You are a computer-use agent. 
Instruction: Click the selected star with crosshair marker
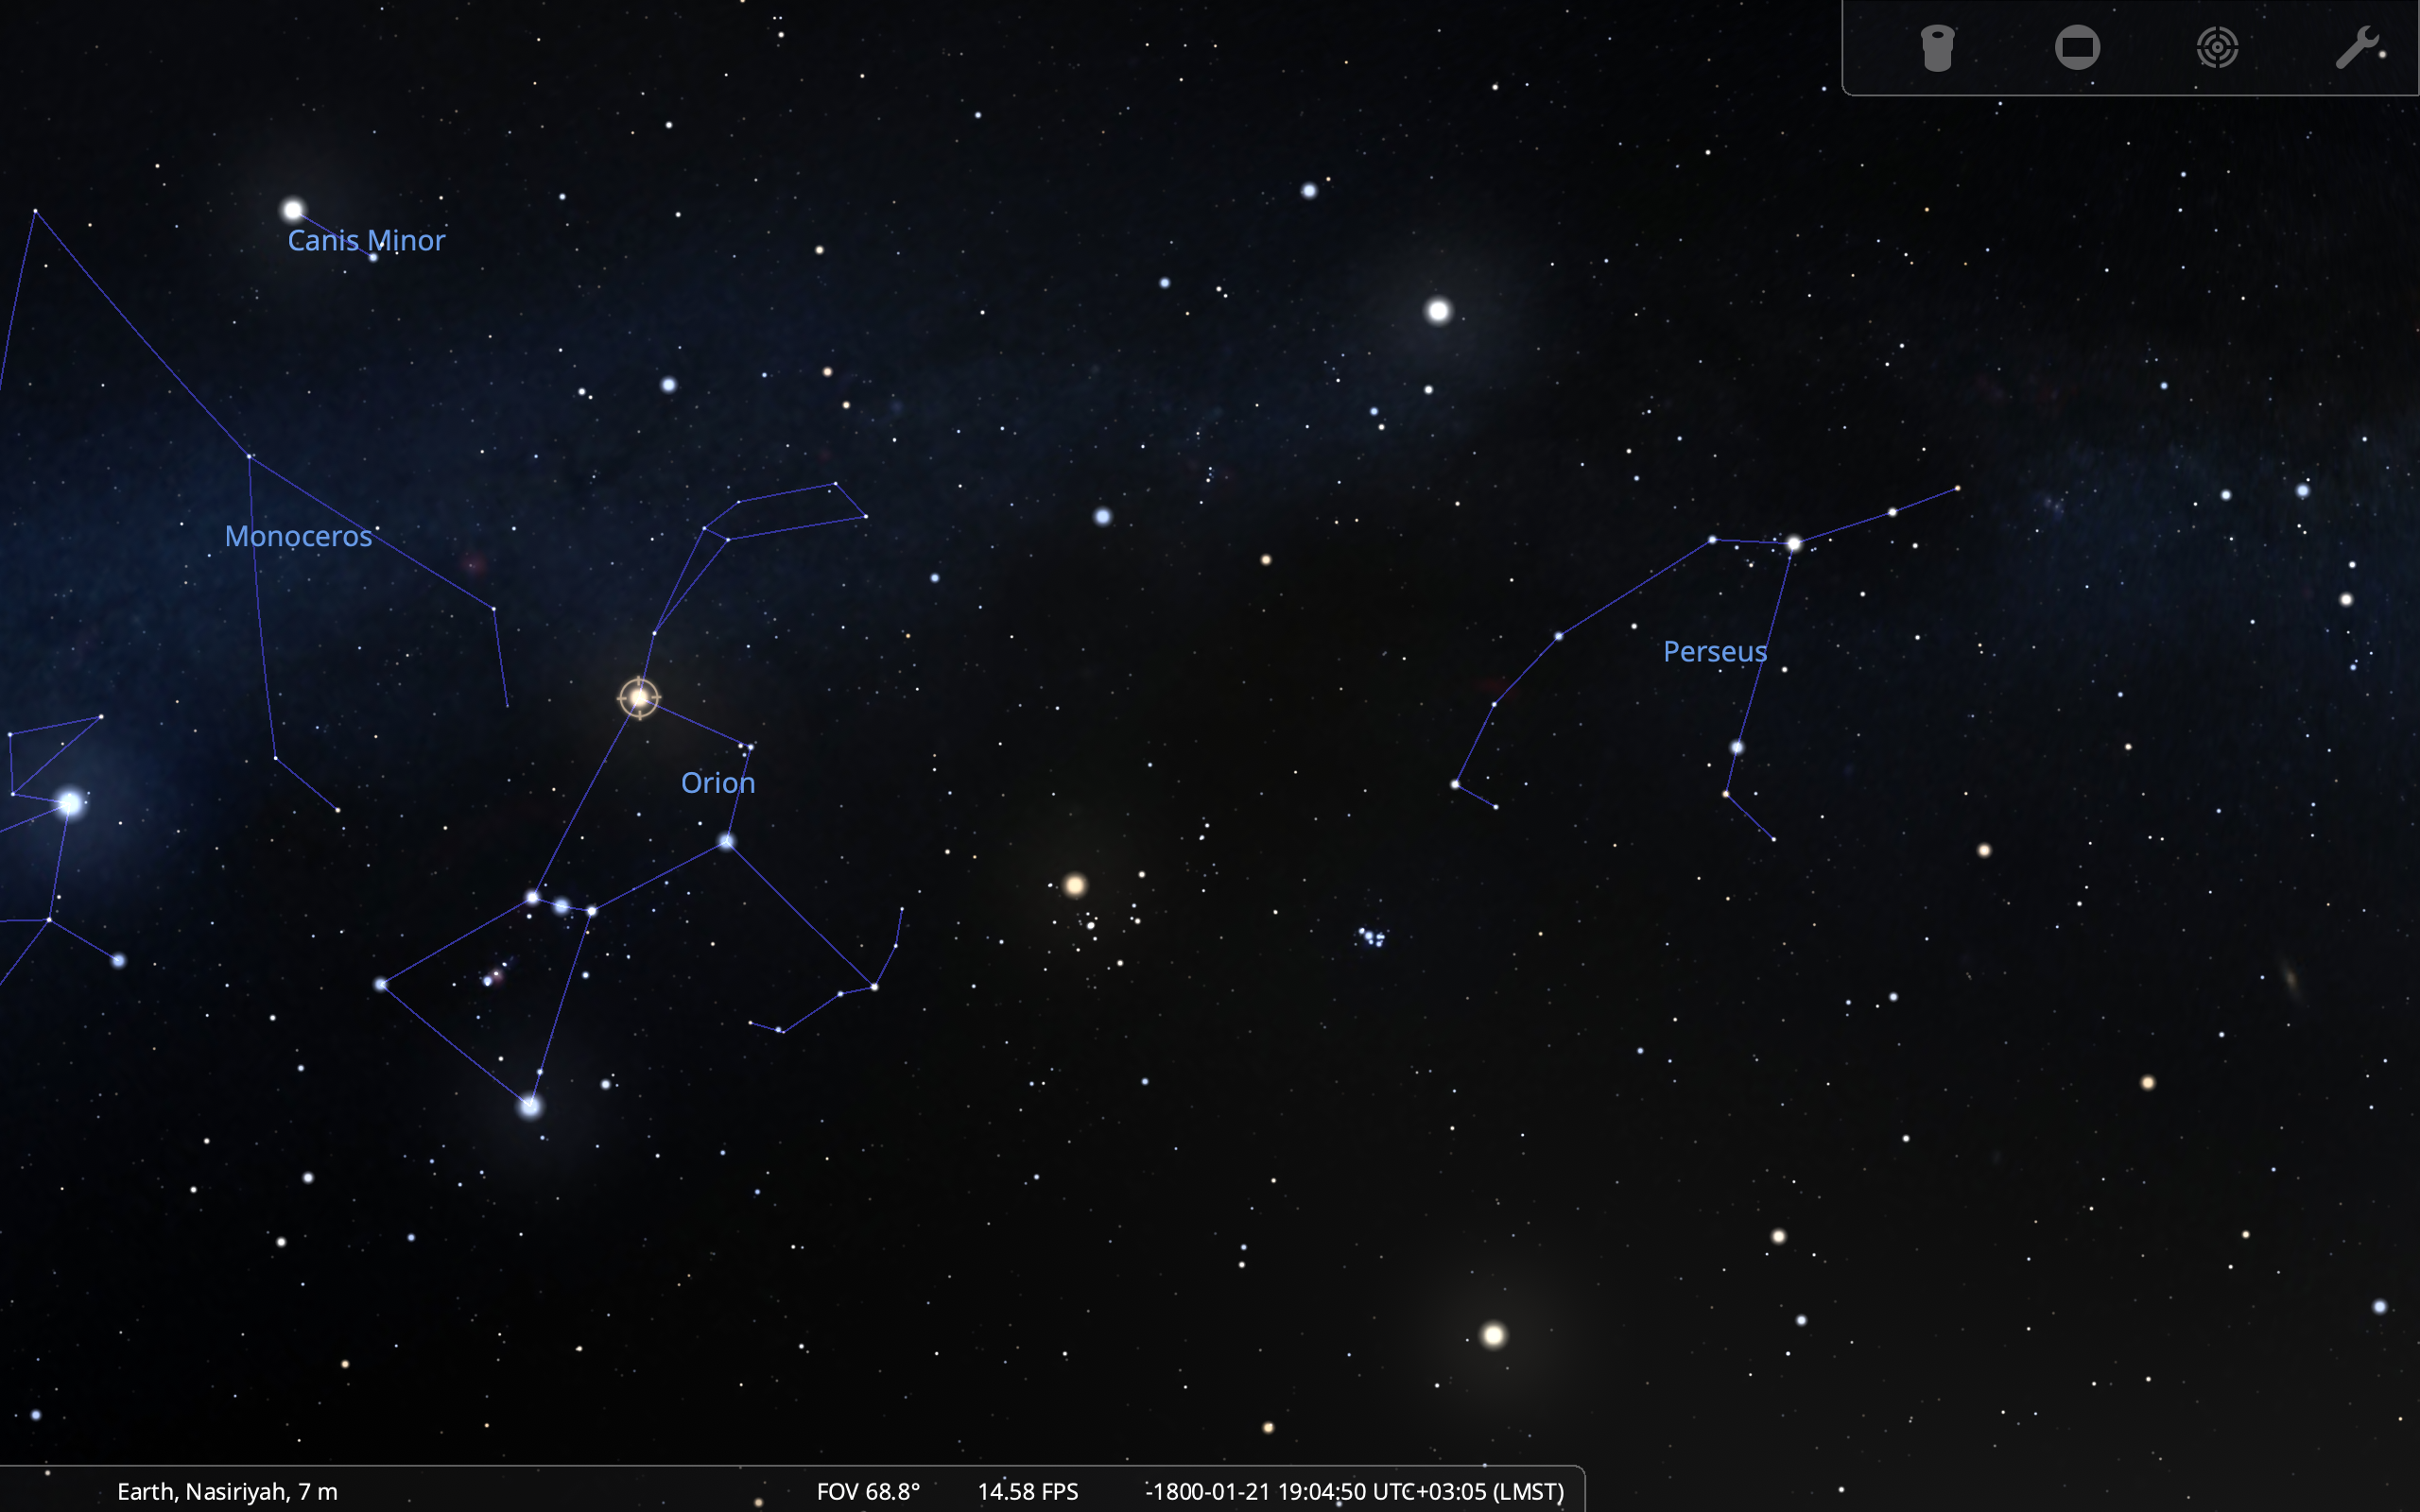[x=639, y=697]
